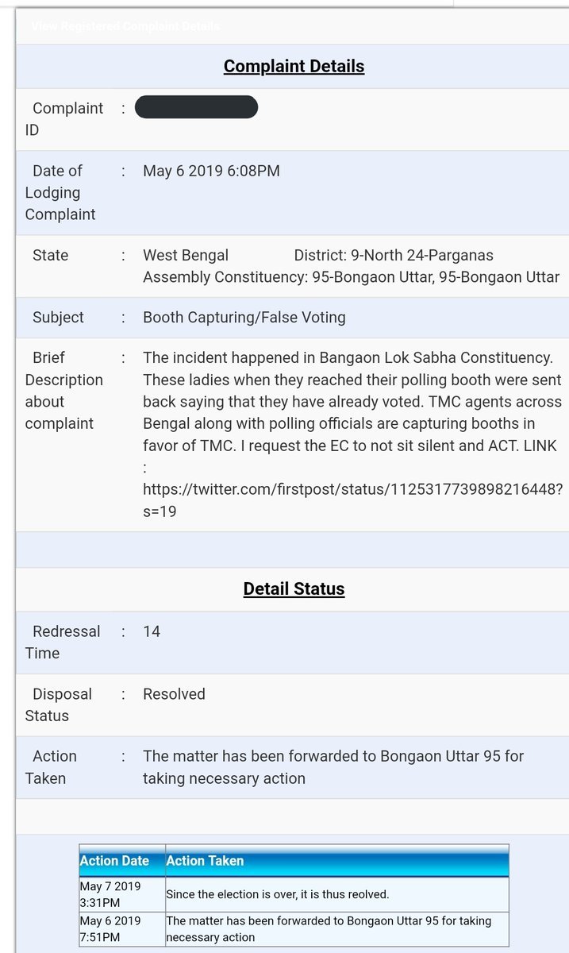569x953 pixels.
Task: Click the Action Taken column header in table
Action: [x=205, y=861]
